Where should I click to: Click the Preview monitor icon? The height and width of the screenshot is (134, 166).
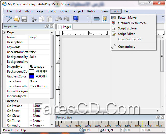point(76,19)
